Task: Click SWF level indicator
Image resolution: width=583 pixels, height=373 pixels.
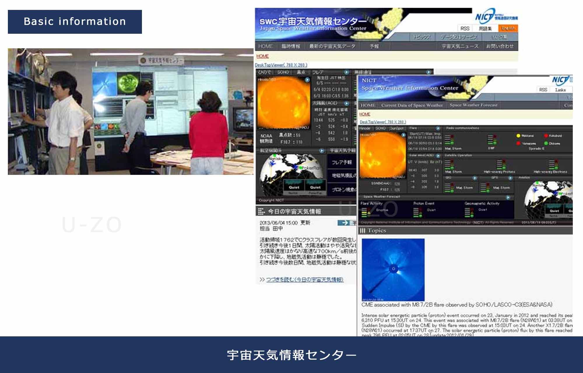Action: click(492, 140)
